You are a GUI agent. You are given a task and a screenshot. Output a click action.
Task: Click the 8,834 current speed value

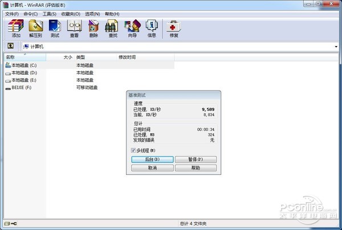click(209, 115)
